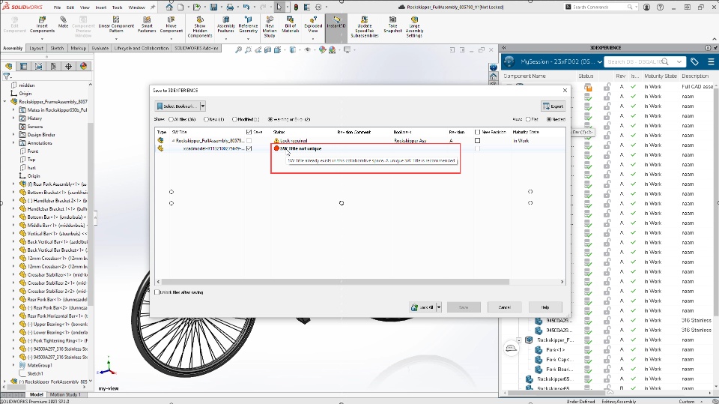Select the All files radio button
The width and height of the screenshot is (719, 404).
click(171, 119)
